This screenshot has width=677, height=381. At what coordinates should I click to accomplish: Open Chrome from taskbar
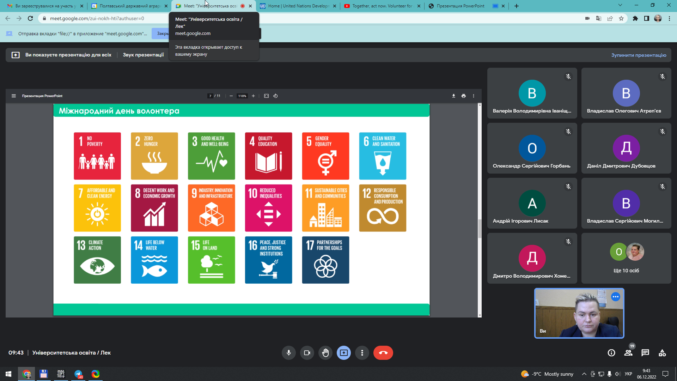[x=26, y=374]
